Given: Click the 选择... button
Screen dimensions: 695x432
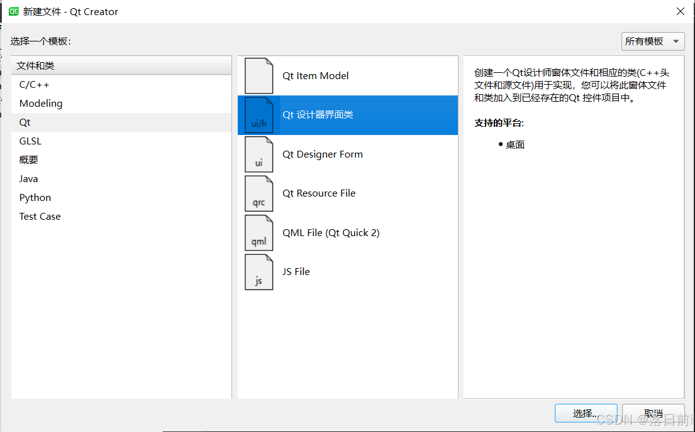Looking at the screenshot, I should tap(586, 413).
